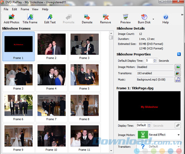Screen dimensions: 185x154
Task: Click the Frame 1 TitlePage preview image
Action: tap(149, 106)
